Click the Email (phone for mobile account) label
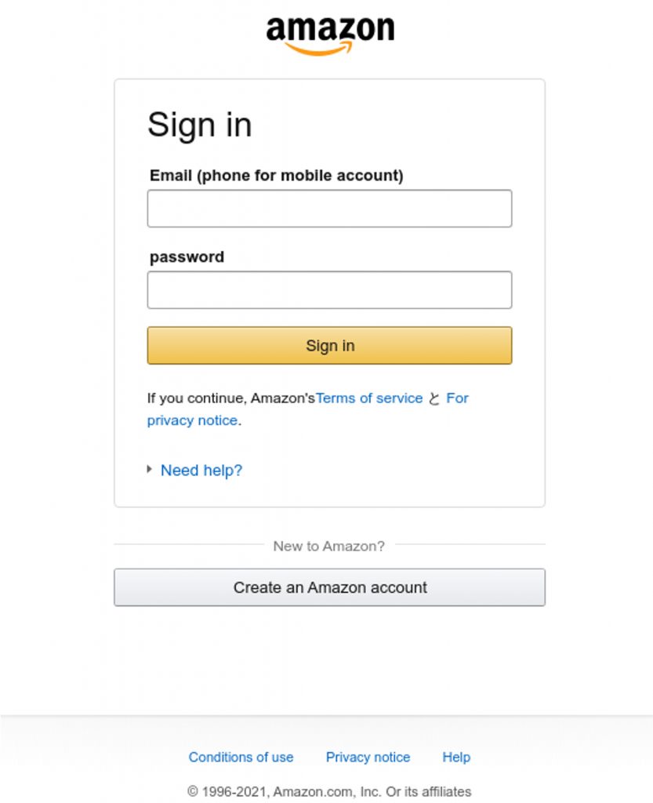The height and width of the screenshot is (803, 653). coord(276,176)
